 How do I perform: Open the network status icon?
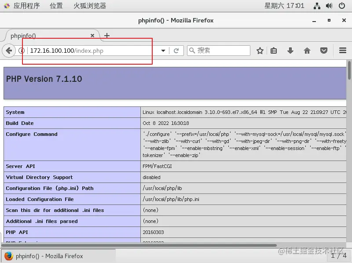point(317,6)
